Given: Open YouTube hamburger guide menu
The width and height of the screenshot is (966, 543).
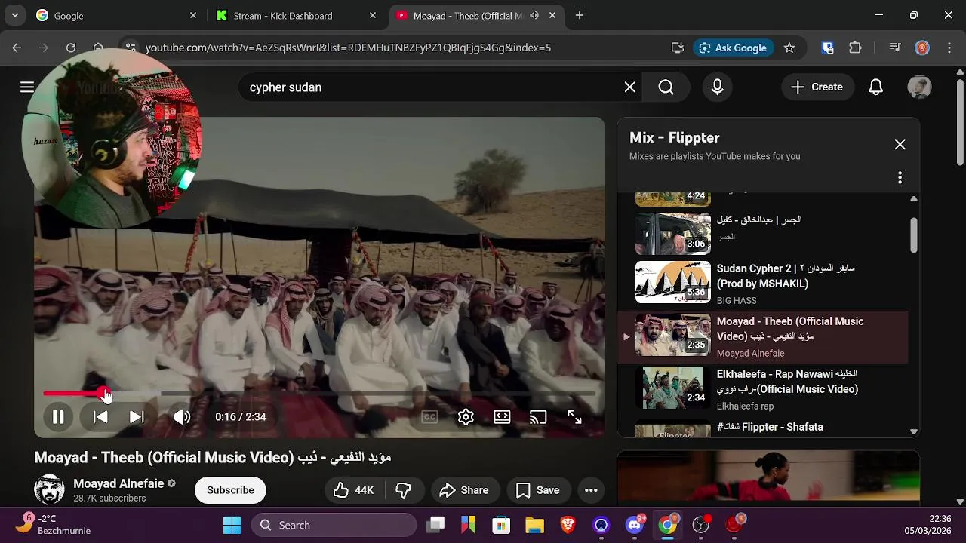Looking at the screenshot, I should [27, 87].
